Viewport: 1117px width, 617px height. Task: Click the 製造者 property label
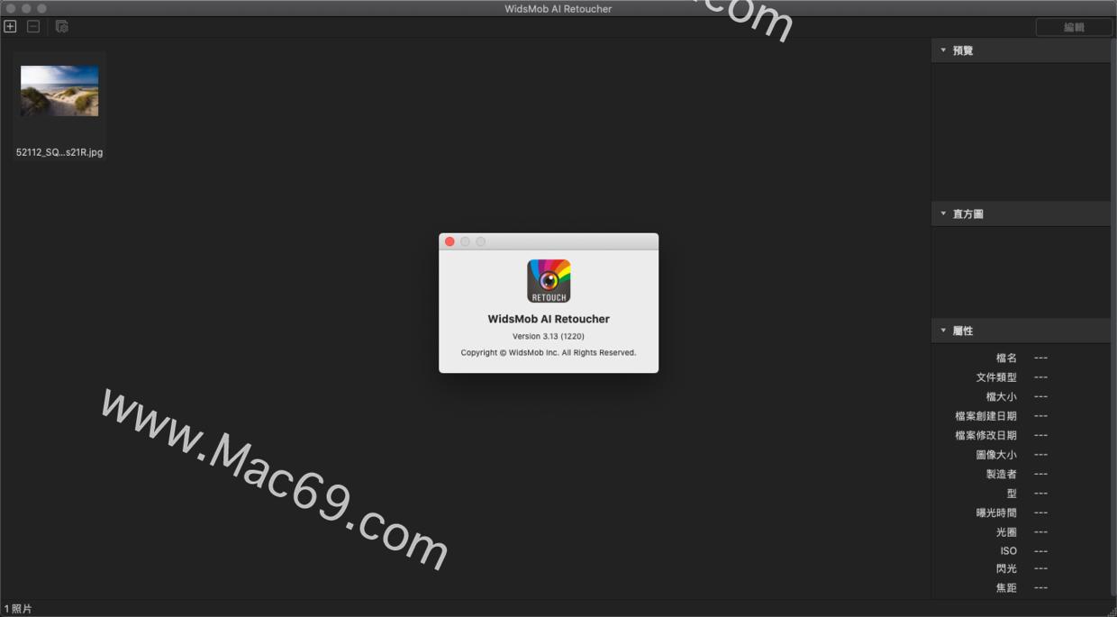(x=1001, y=474)
